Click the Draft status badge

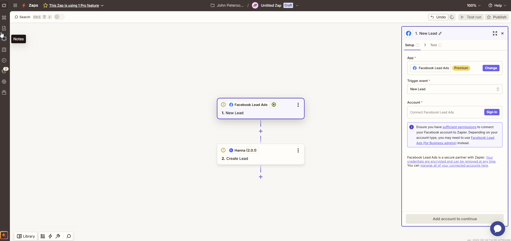point(288,5)
